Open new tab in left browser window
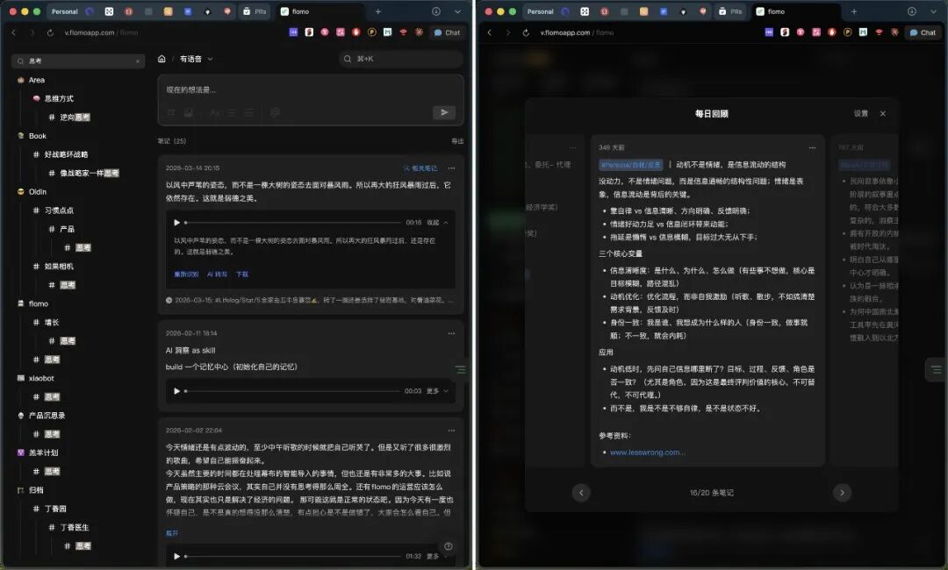The width and height of the screenshot is (948, 570). coord(377,11)
